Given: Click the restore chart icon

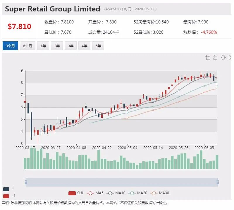Looking at the screenshot, I should (223, 57).
